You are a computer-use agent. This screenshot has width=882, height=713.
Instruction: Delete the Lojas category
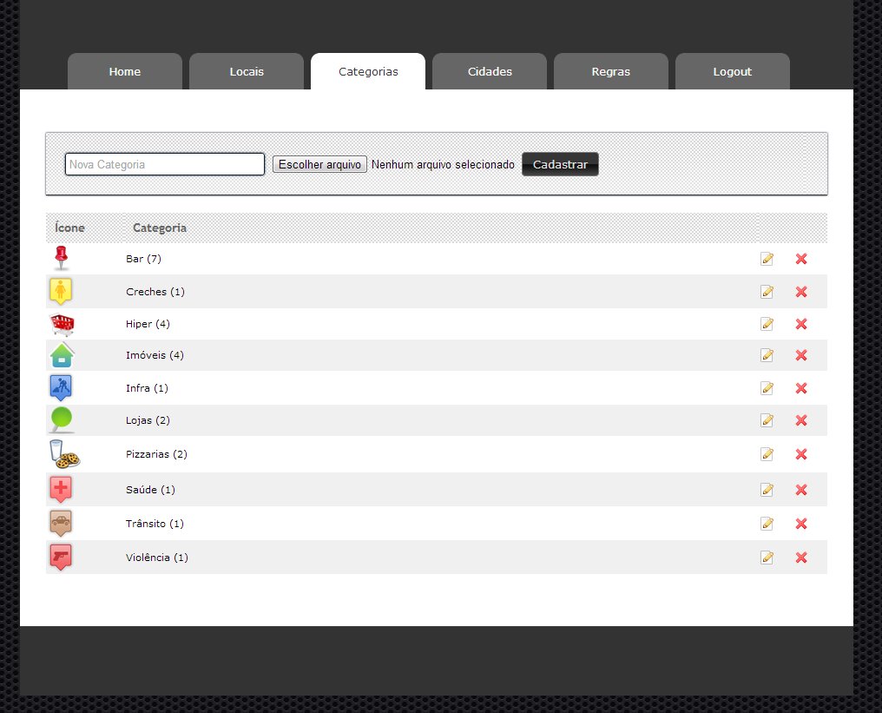(x=801, y=420)
